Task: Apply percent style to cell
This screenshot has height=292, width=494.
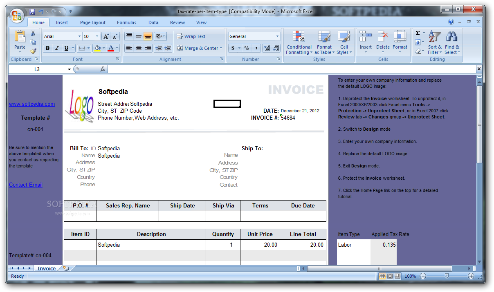Action: tap(247, 48)
